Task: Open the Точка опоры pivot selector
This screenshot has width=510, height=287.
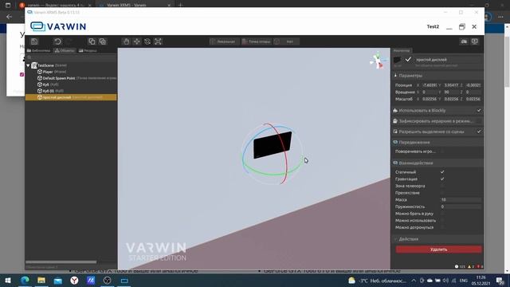Action: [x=257, y=41]
